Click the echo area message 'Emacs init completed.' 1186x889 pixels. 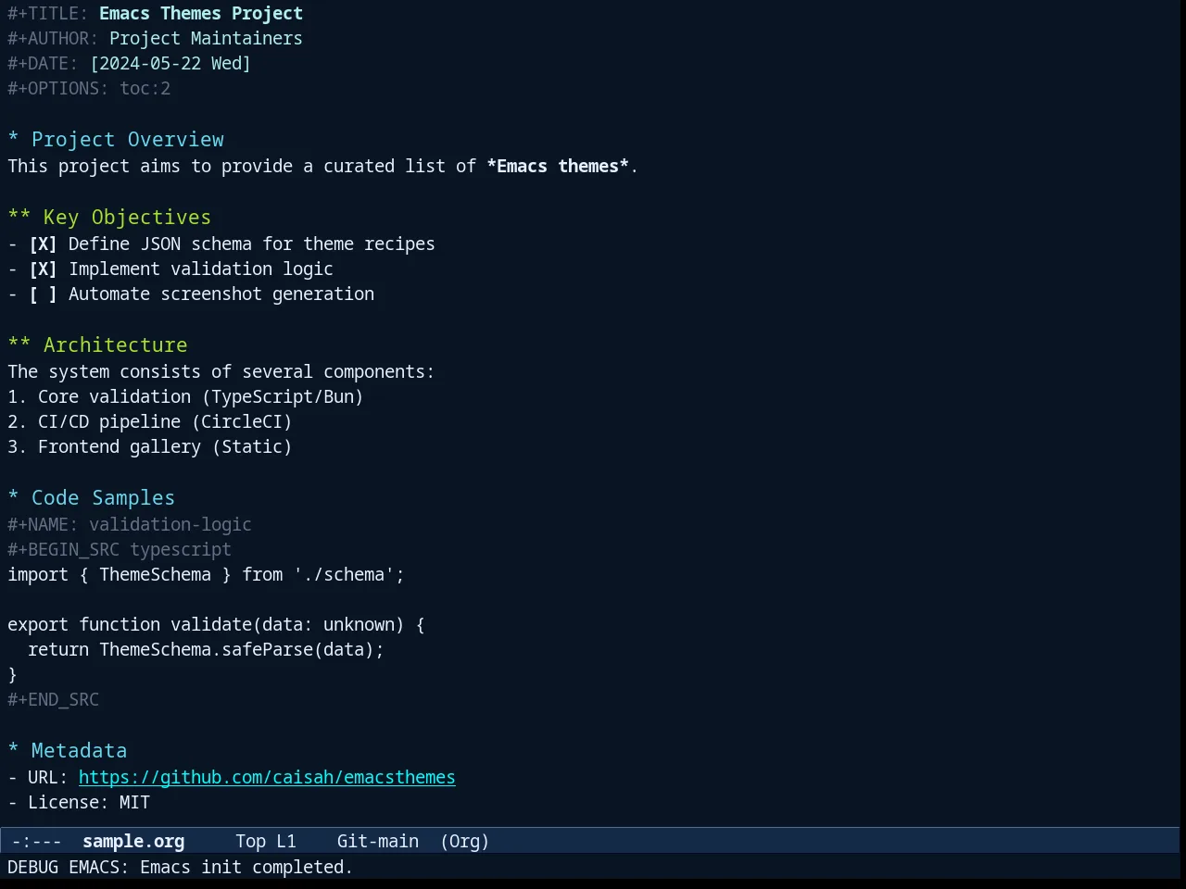coord(246,867)
